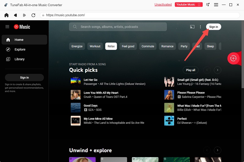The width and height of the screenshot is (244, 162).
Task: Click Queen of Tears OST Part.4 link
Action: pos(110,97)
